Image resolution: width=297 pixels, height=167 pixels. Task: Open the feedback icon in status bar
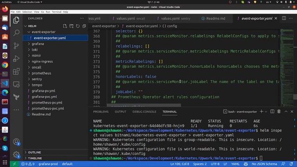[284, 164]
